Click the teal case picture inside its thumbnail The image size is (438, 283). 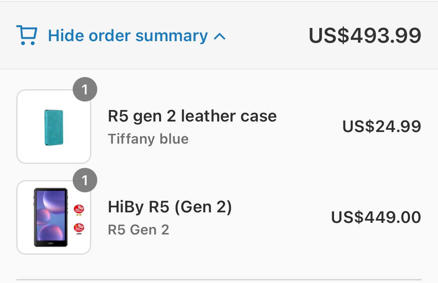pos(54,127)
